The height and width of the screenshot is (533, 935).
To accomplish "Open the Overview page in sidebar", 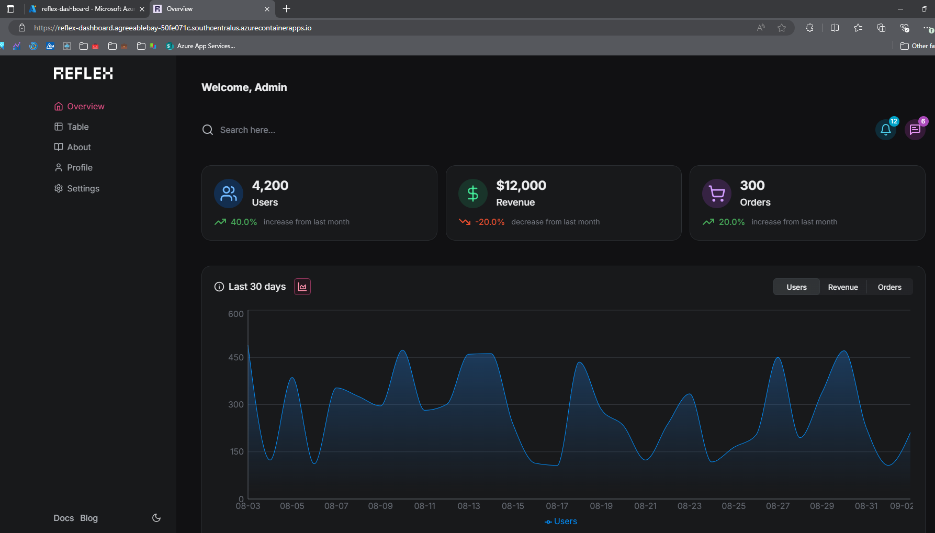I will (x=80, y=106).
